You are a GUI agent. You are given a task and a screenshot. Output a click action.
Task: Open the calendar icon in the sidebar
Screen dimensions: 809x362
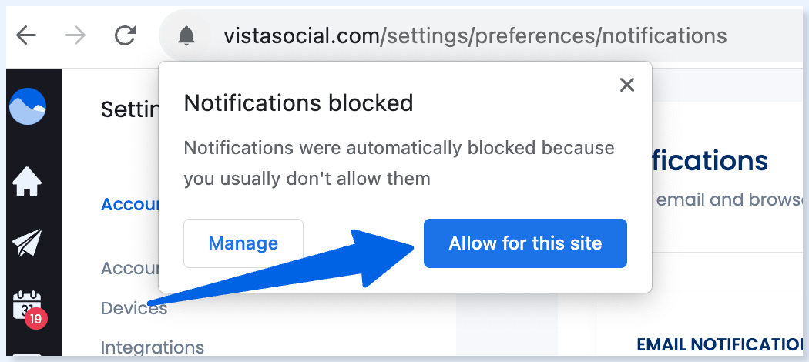pyautogui.click(x=28, y=303)
